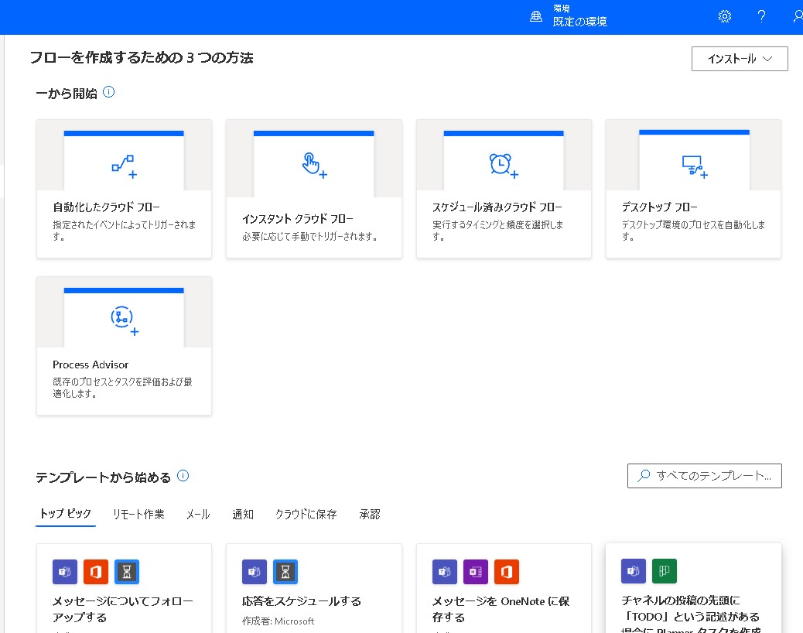
Task: Click the Planner connector icon on the TODO template card
Action: pyautogui.click(x=665, y=570)
